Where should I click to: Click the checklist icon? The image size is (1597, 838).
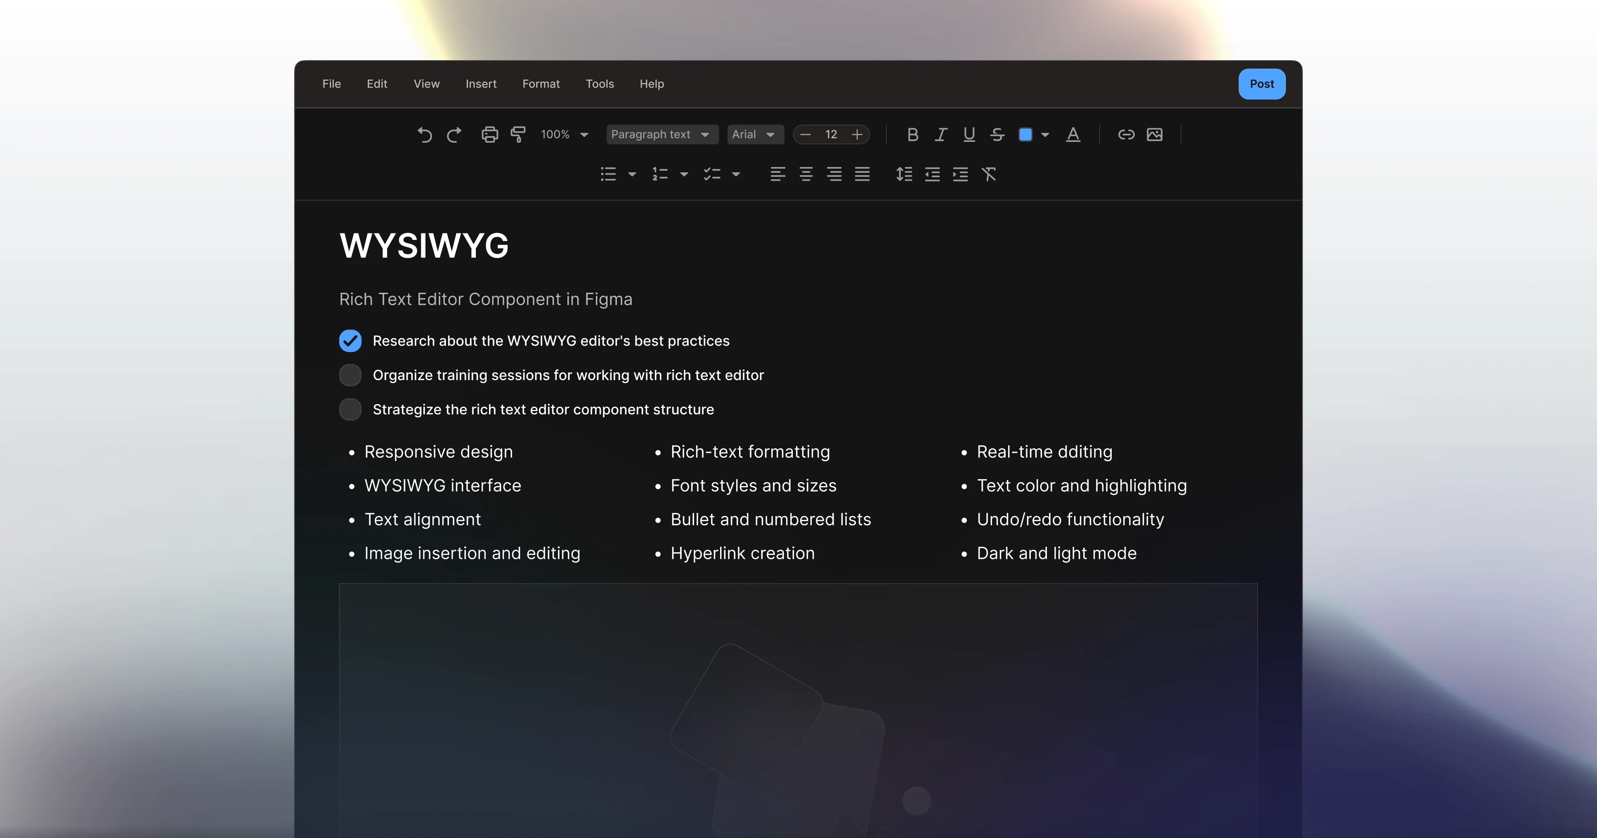click(x=712, y=174)
